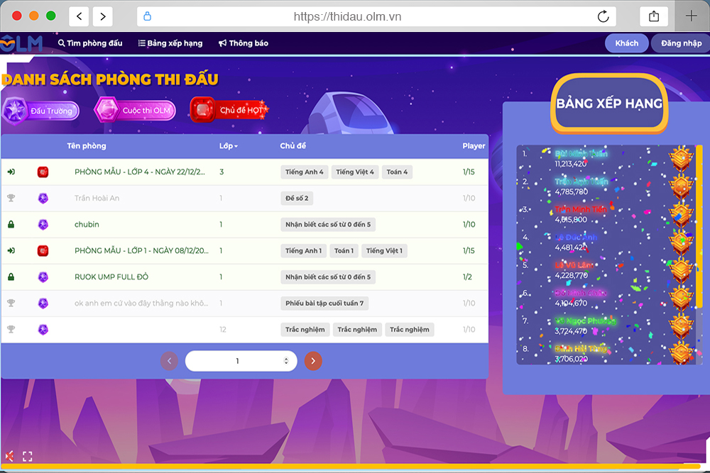Click the ranking panel's orange scrollbar
This screenshot has width=710, height=473.
699,226
